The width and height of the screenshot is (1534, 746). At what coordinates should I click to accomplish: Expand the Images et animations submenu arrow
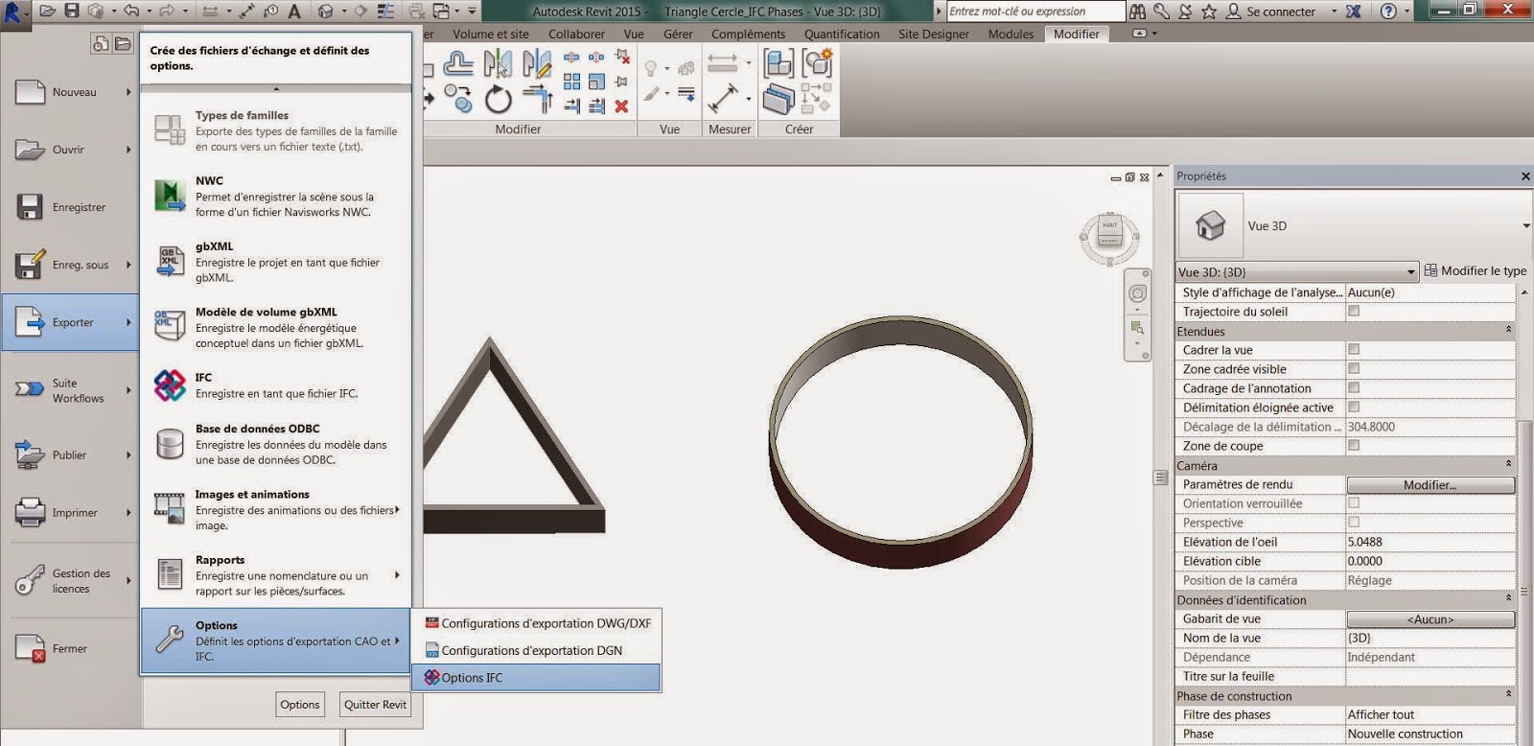(397, 510)
